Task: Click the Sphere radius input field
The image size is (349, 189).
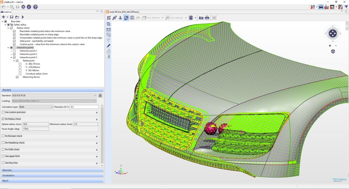Action: (x=35, y=124)
